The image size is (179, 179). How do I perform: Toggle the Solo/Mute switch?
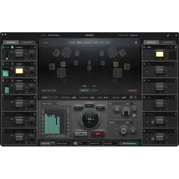89,86
